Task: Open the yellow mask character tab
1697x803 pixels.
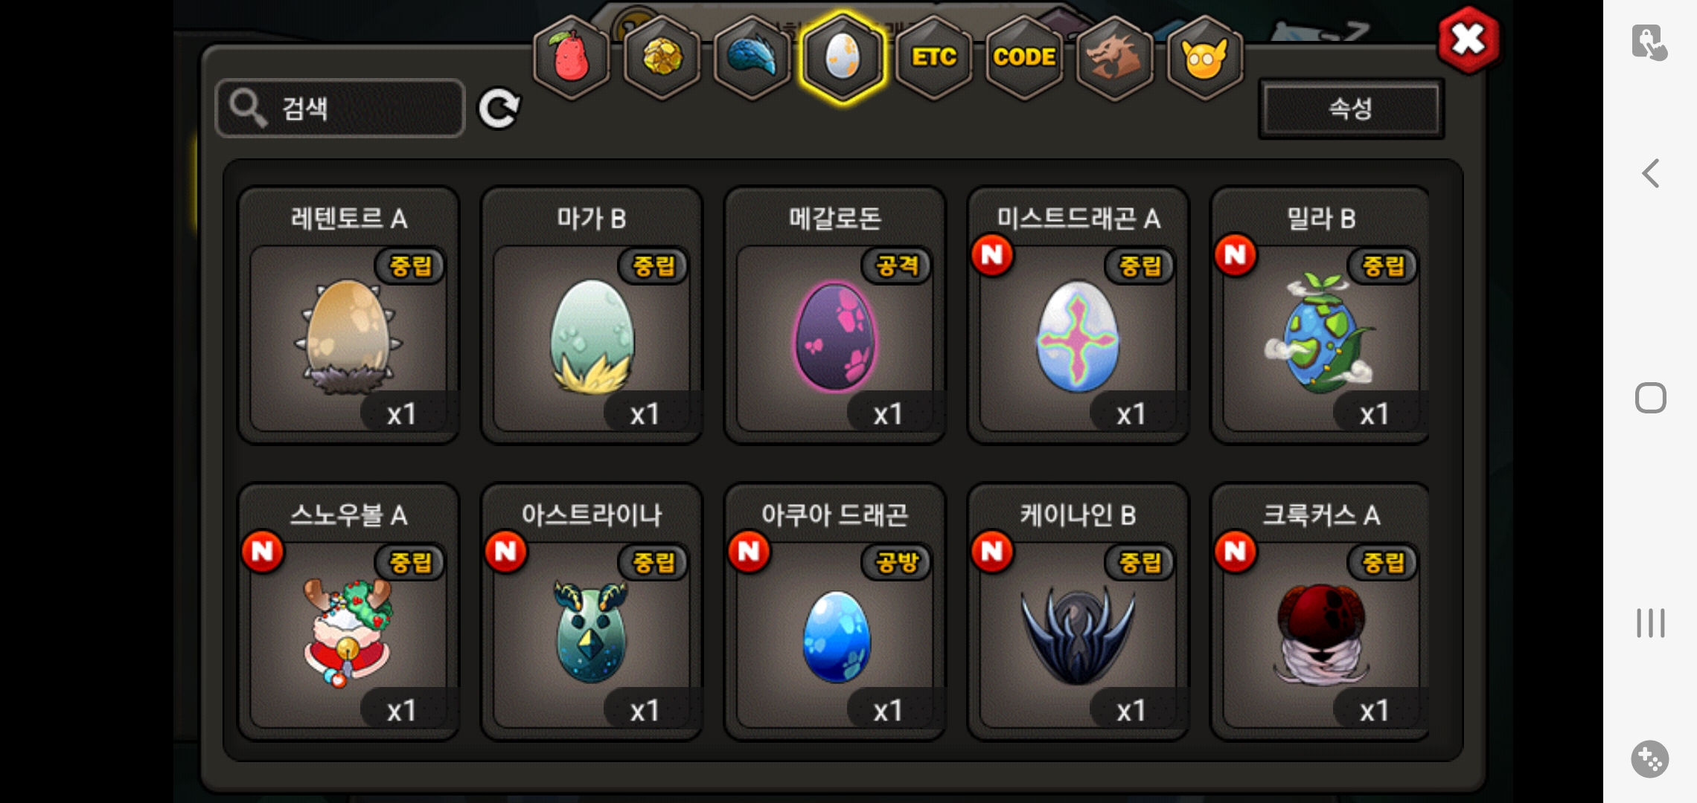Action: (x=1205, y=57)
